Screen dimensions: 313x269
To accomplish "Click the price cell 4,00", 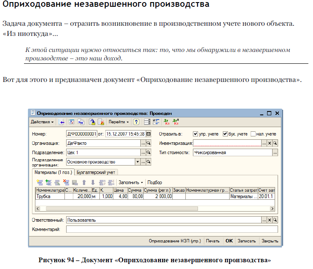I will (120, 196).
